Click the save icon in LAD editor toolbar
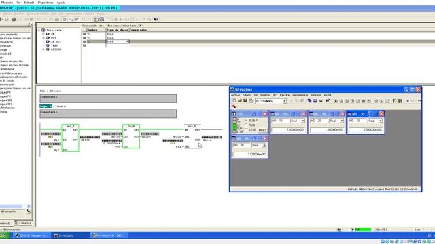The height and width of the screenshot is (244, 435). pyautogui.click(x=7, y=20)
